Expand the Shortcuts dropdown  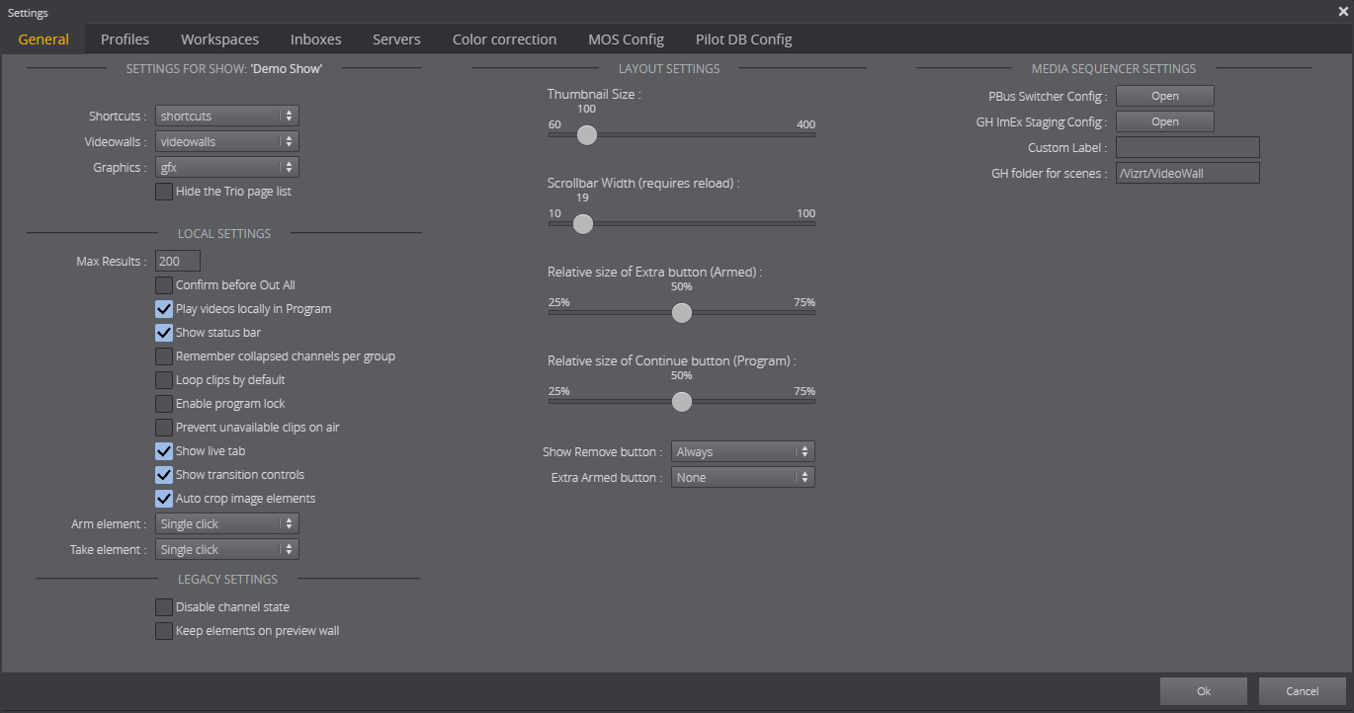click(x=227, y=116)
